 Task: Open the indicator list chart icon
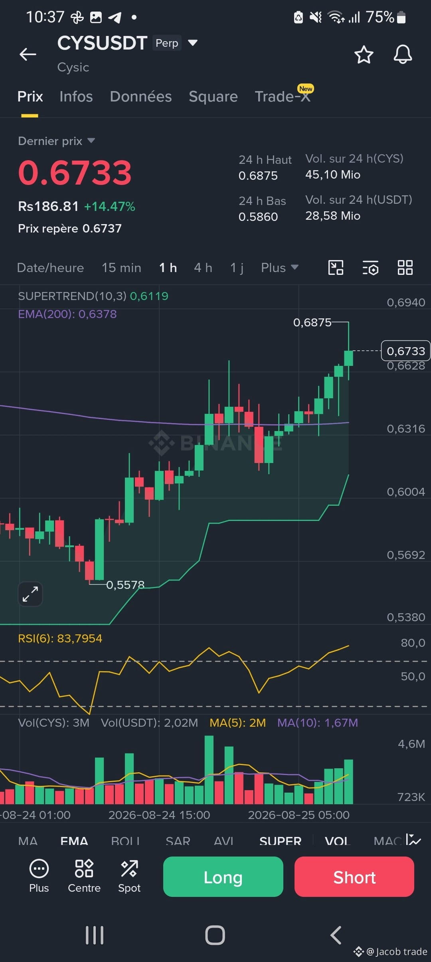click(x=413, y=840)
